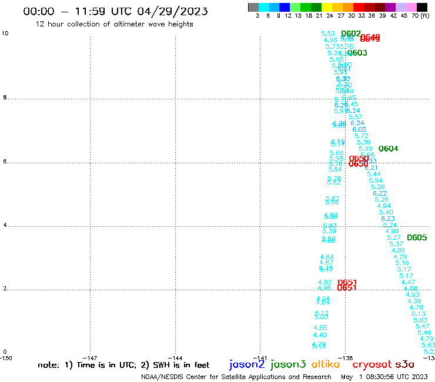Click the '4.39' wave height value
Image resolution: width=435 pixels, height=382 pixels.
coord(414,301)
